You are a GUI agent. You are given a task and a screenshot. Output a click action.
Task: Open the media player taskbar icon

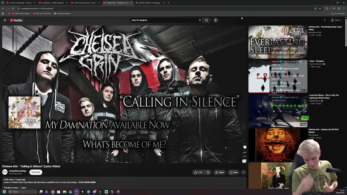click(118, 192)
